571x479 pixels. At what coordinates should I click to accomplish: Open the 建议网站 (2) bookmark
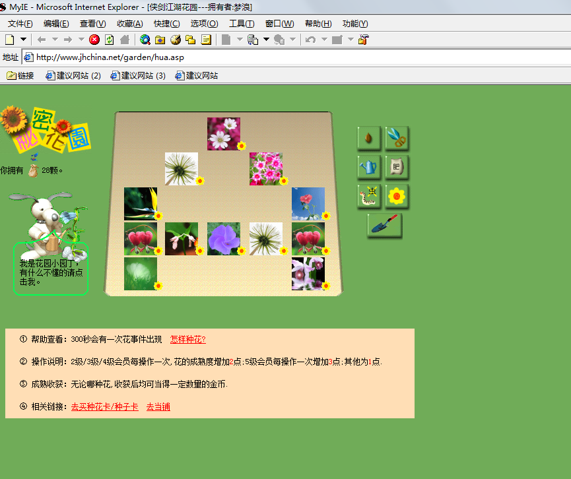point(73,75)
